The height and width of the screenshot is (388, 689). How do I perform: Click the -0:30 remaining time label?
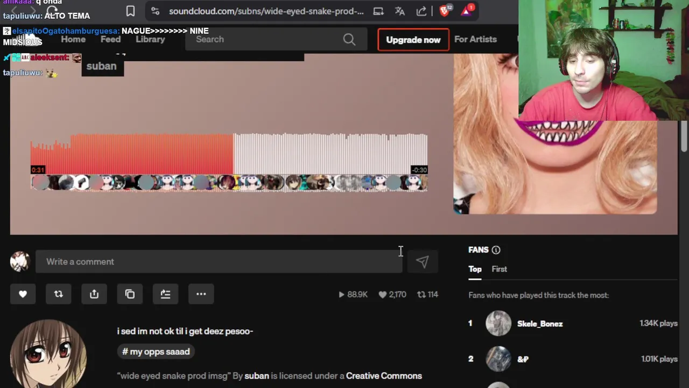[419, 170]
